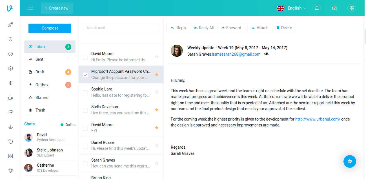Click the Search mail input field
The width and height of the screenshot is (366, 179).
121,28
